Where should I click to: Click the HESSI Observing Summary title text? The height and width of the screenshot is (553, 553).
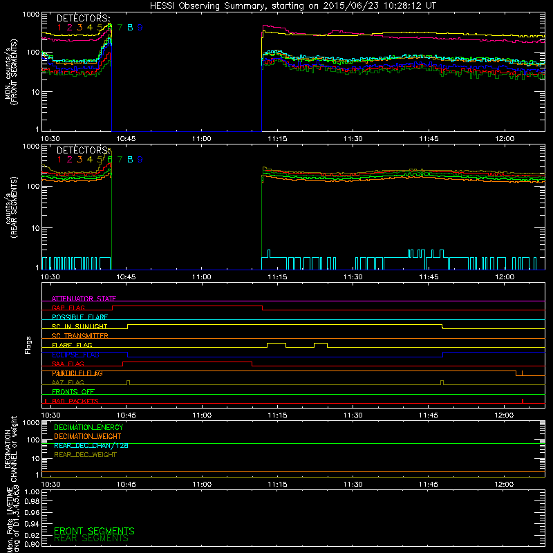tap(292, 6)
